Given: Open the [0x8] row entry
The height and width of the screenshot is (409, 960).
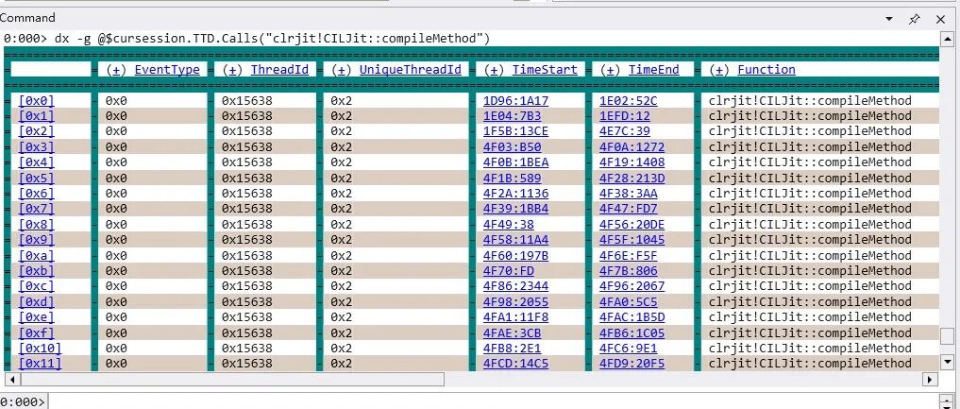Looking at the screenshot, I should (x=36, y=225).
